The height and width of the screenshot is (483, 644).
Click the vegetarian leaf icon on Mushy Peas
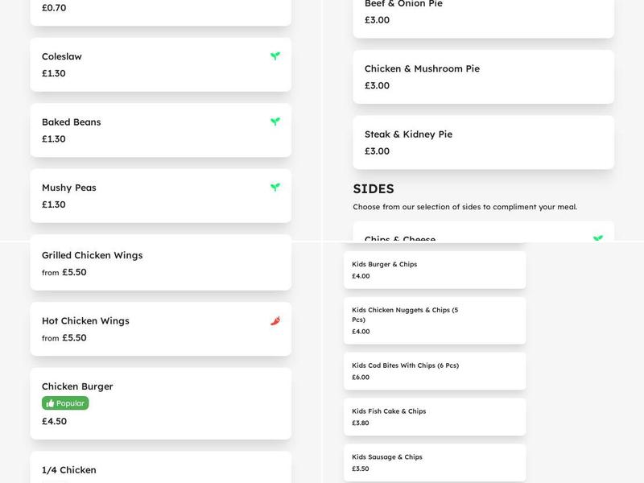point(275,186)
